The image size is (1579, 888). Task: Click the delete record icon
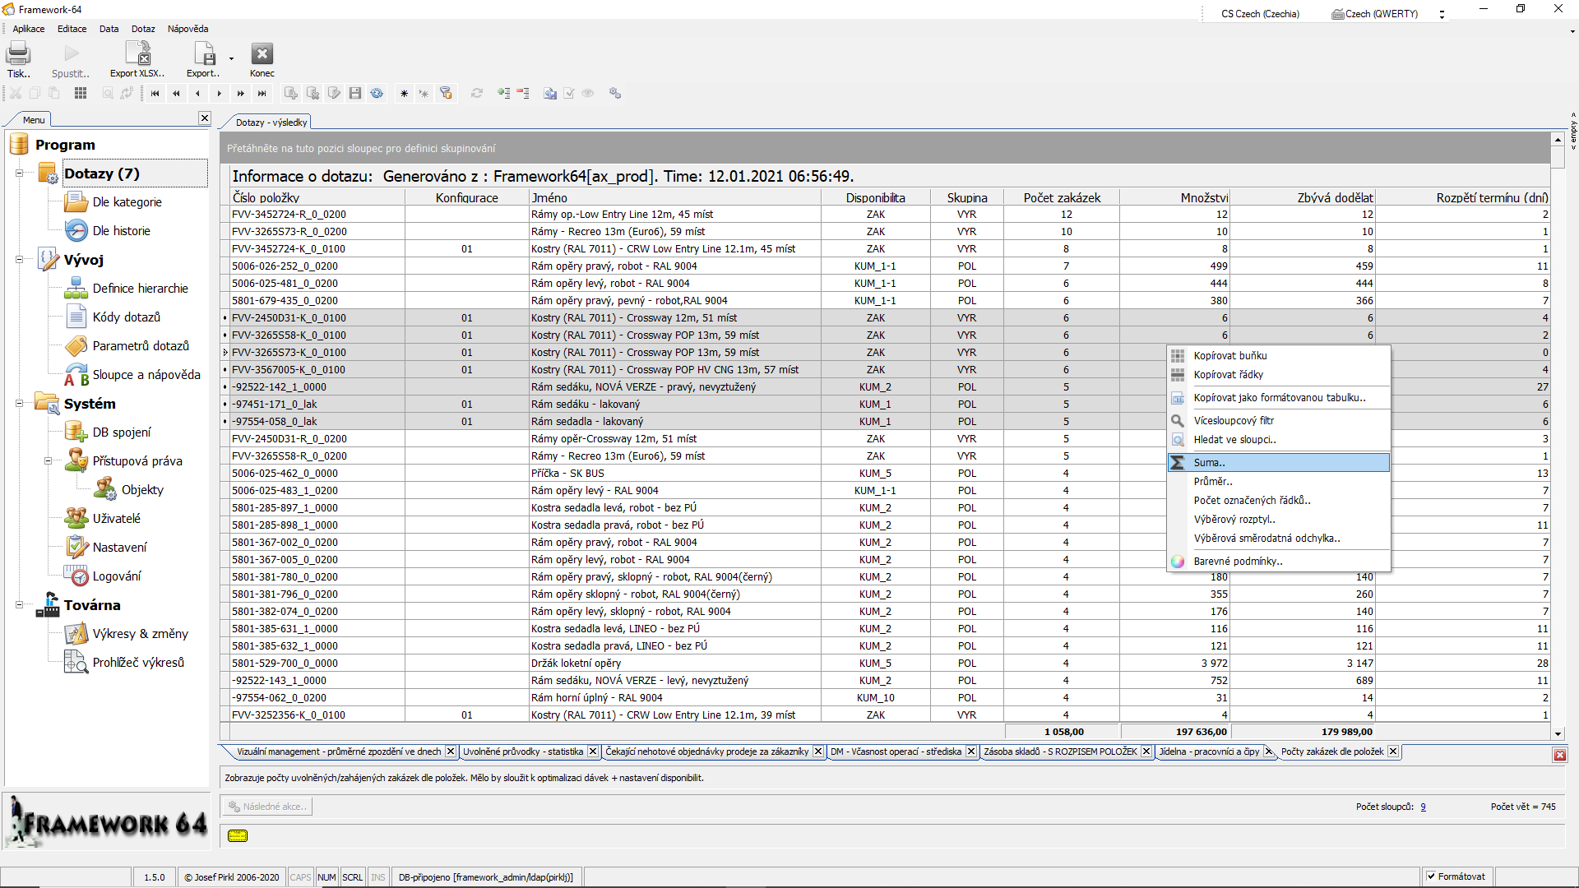pos(313,93)
